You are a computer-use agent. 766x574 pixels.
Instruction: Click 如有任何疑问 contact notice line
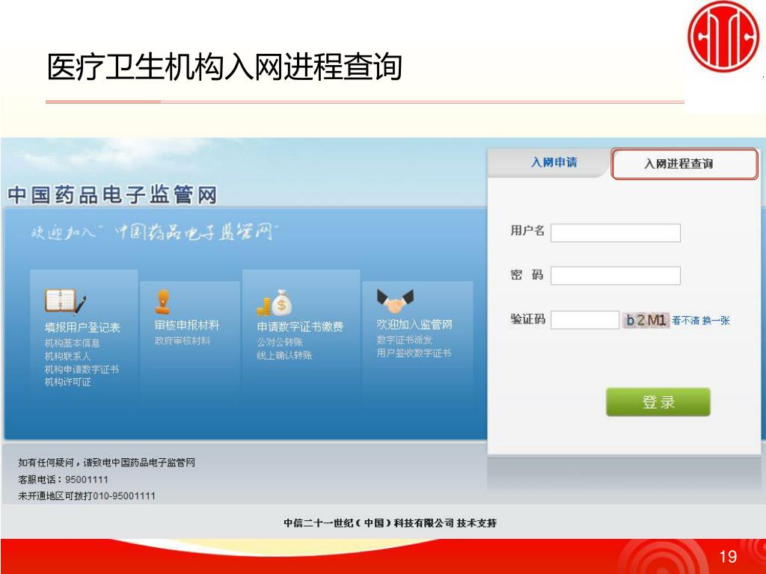click(106, 462)
